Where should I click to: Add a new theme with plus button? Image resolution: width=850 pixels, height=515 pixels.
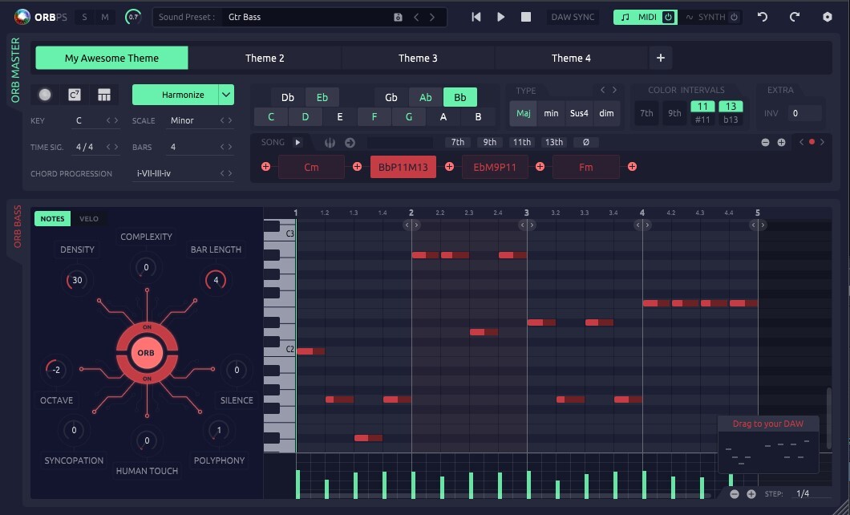[660, 58]
